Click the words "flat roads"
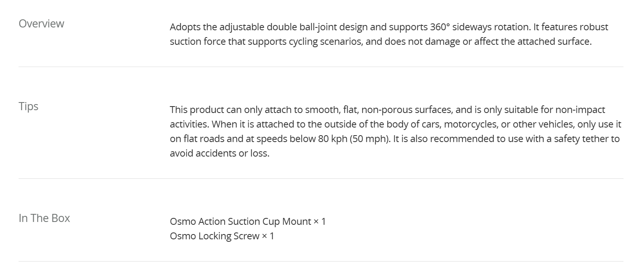 pyautogui.click(x=203, y=139)
